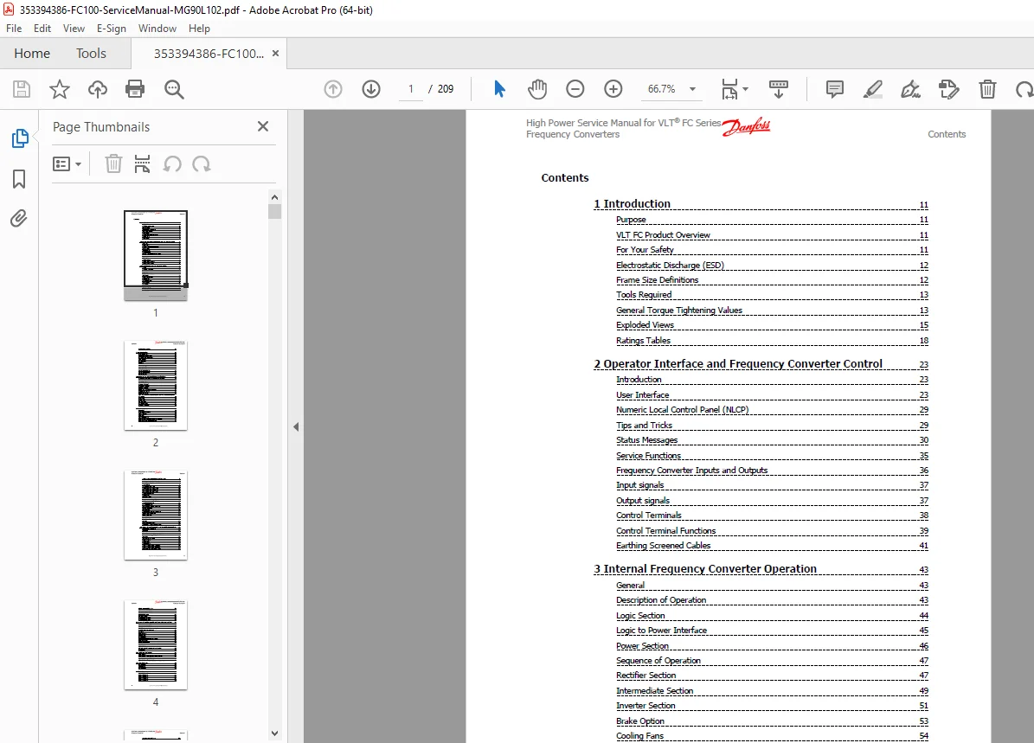Choose the Selection arrow tool

499,89
